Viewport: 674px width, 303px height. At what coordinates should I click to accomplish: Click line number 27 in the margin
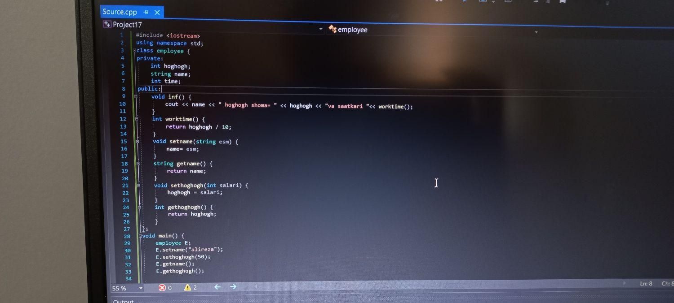[x=126, y=229]
